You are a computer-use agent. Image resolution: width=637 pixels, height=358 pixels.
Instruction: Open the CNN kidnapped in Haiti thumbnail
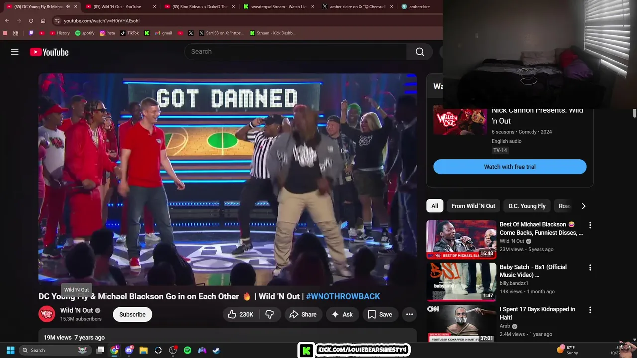(x=461, y=323)
